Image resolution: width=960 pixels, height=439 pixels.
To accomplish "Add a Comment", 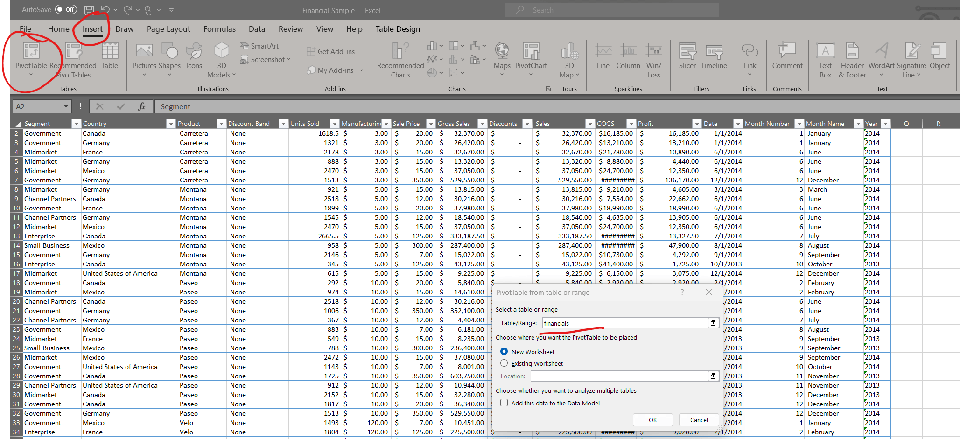I will (787, 56).
